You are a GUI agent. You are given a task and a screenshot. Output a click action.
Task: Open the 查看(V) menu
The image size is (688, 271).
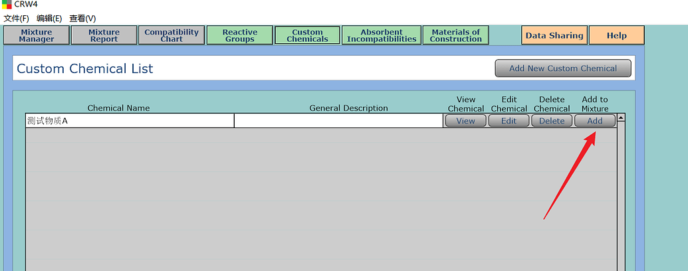click(82, 19)
